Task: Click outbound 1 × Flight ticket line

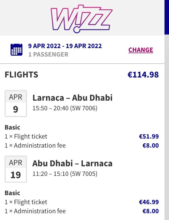Action: [x=26, y=136]
